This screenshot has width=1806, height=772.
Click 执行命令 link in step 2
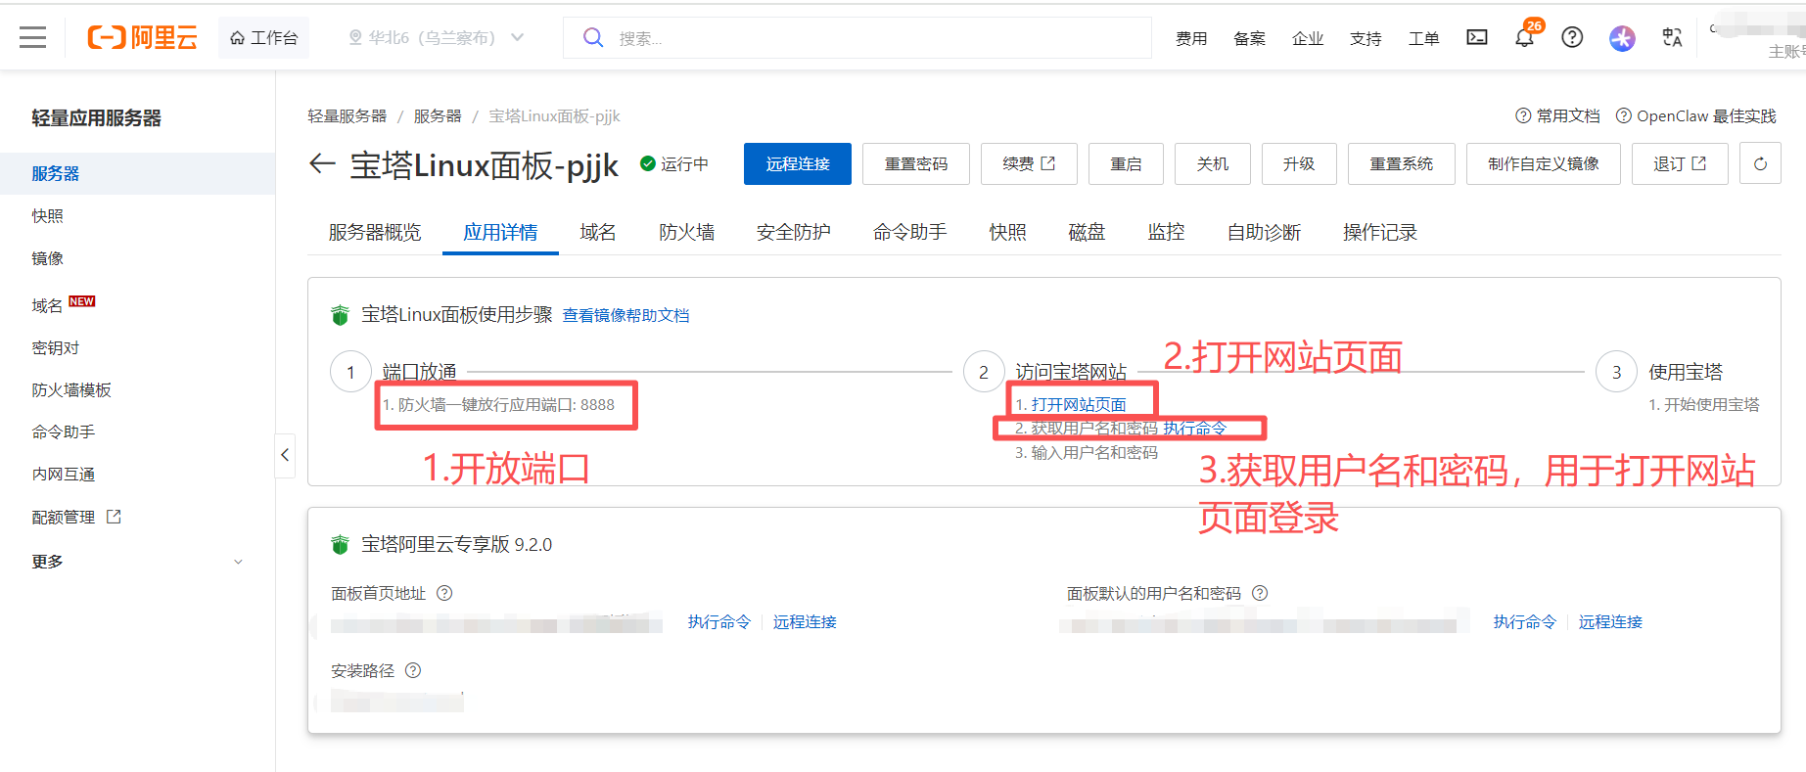click(x=1194, y=429)
